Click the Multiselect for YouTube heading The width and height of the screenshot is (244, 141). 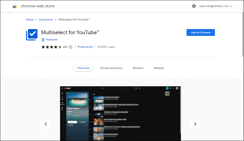click(70, 32)
